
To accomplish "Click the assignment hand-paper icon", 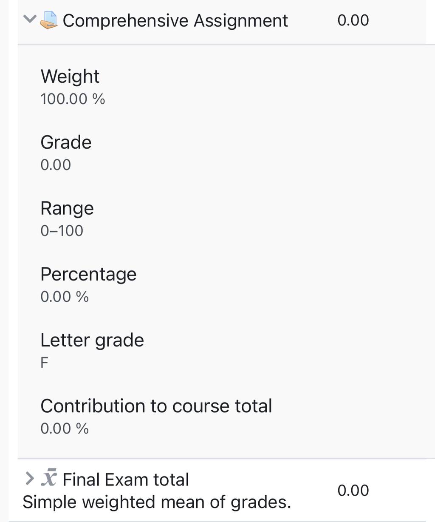I will pyautogui.click(x=49, y=20).
